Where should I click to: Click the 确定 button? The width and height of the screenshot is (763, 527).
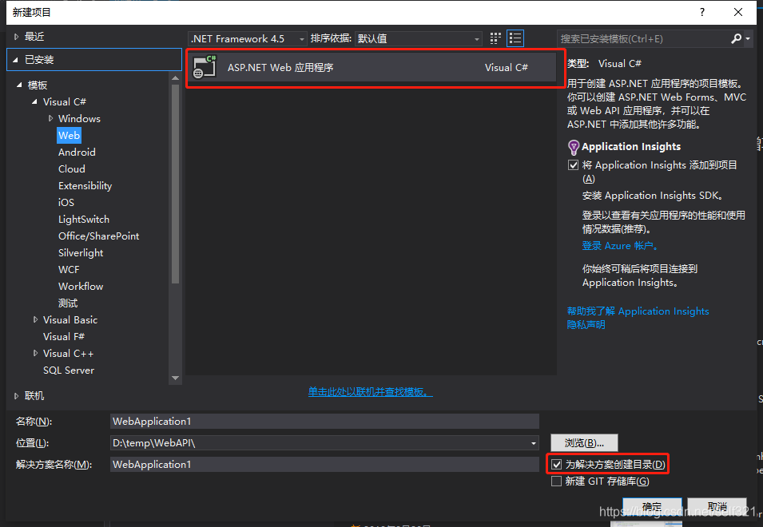click(x=652, y=506)
